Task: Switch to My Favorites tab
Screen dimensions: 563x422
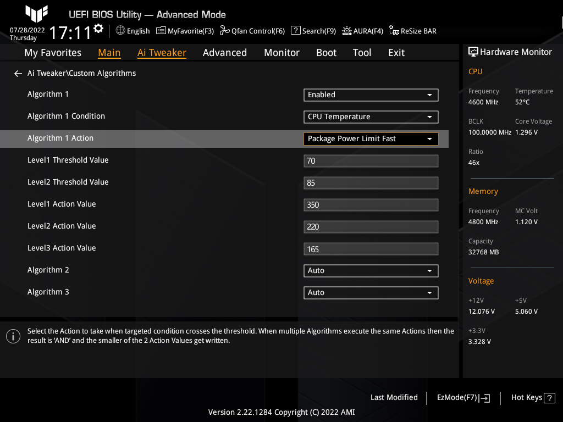Action: click(53, 53)
